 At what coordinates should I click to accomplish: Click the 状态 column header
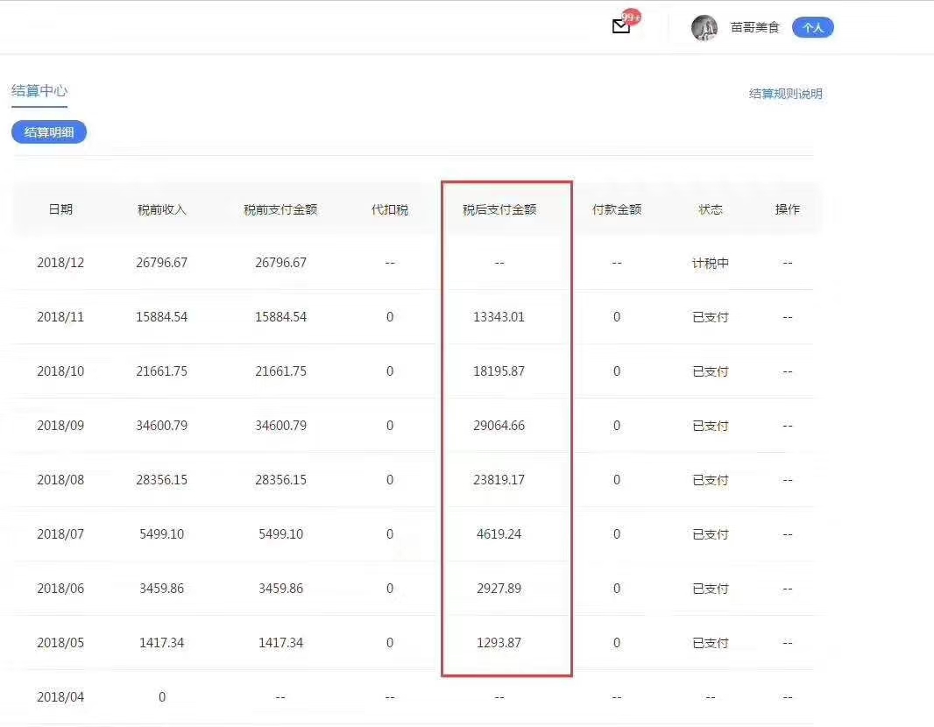pyautogui.click(x=711, y=209)
